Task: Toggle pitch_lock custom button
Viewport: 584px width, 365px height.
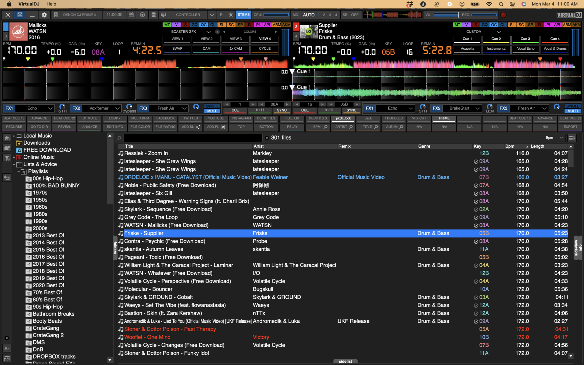Action: (x=343, y=119)
